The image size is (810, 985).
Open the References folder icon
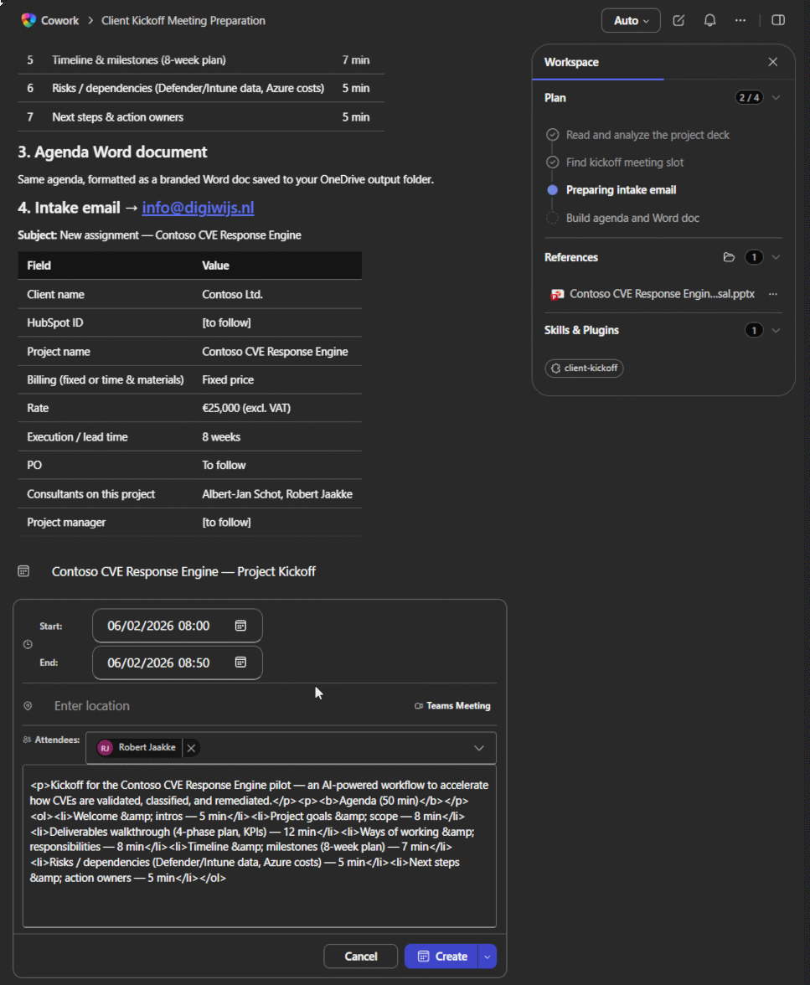pos(729,258)
